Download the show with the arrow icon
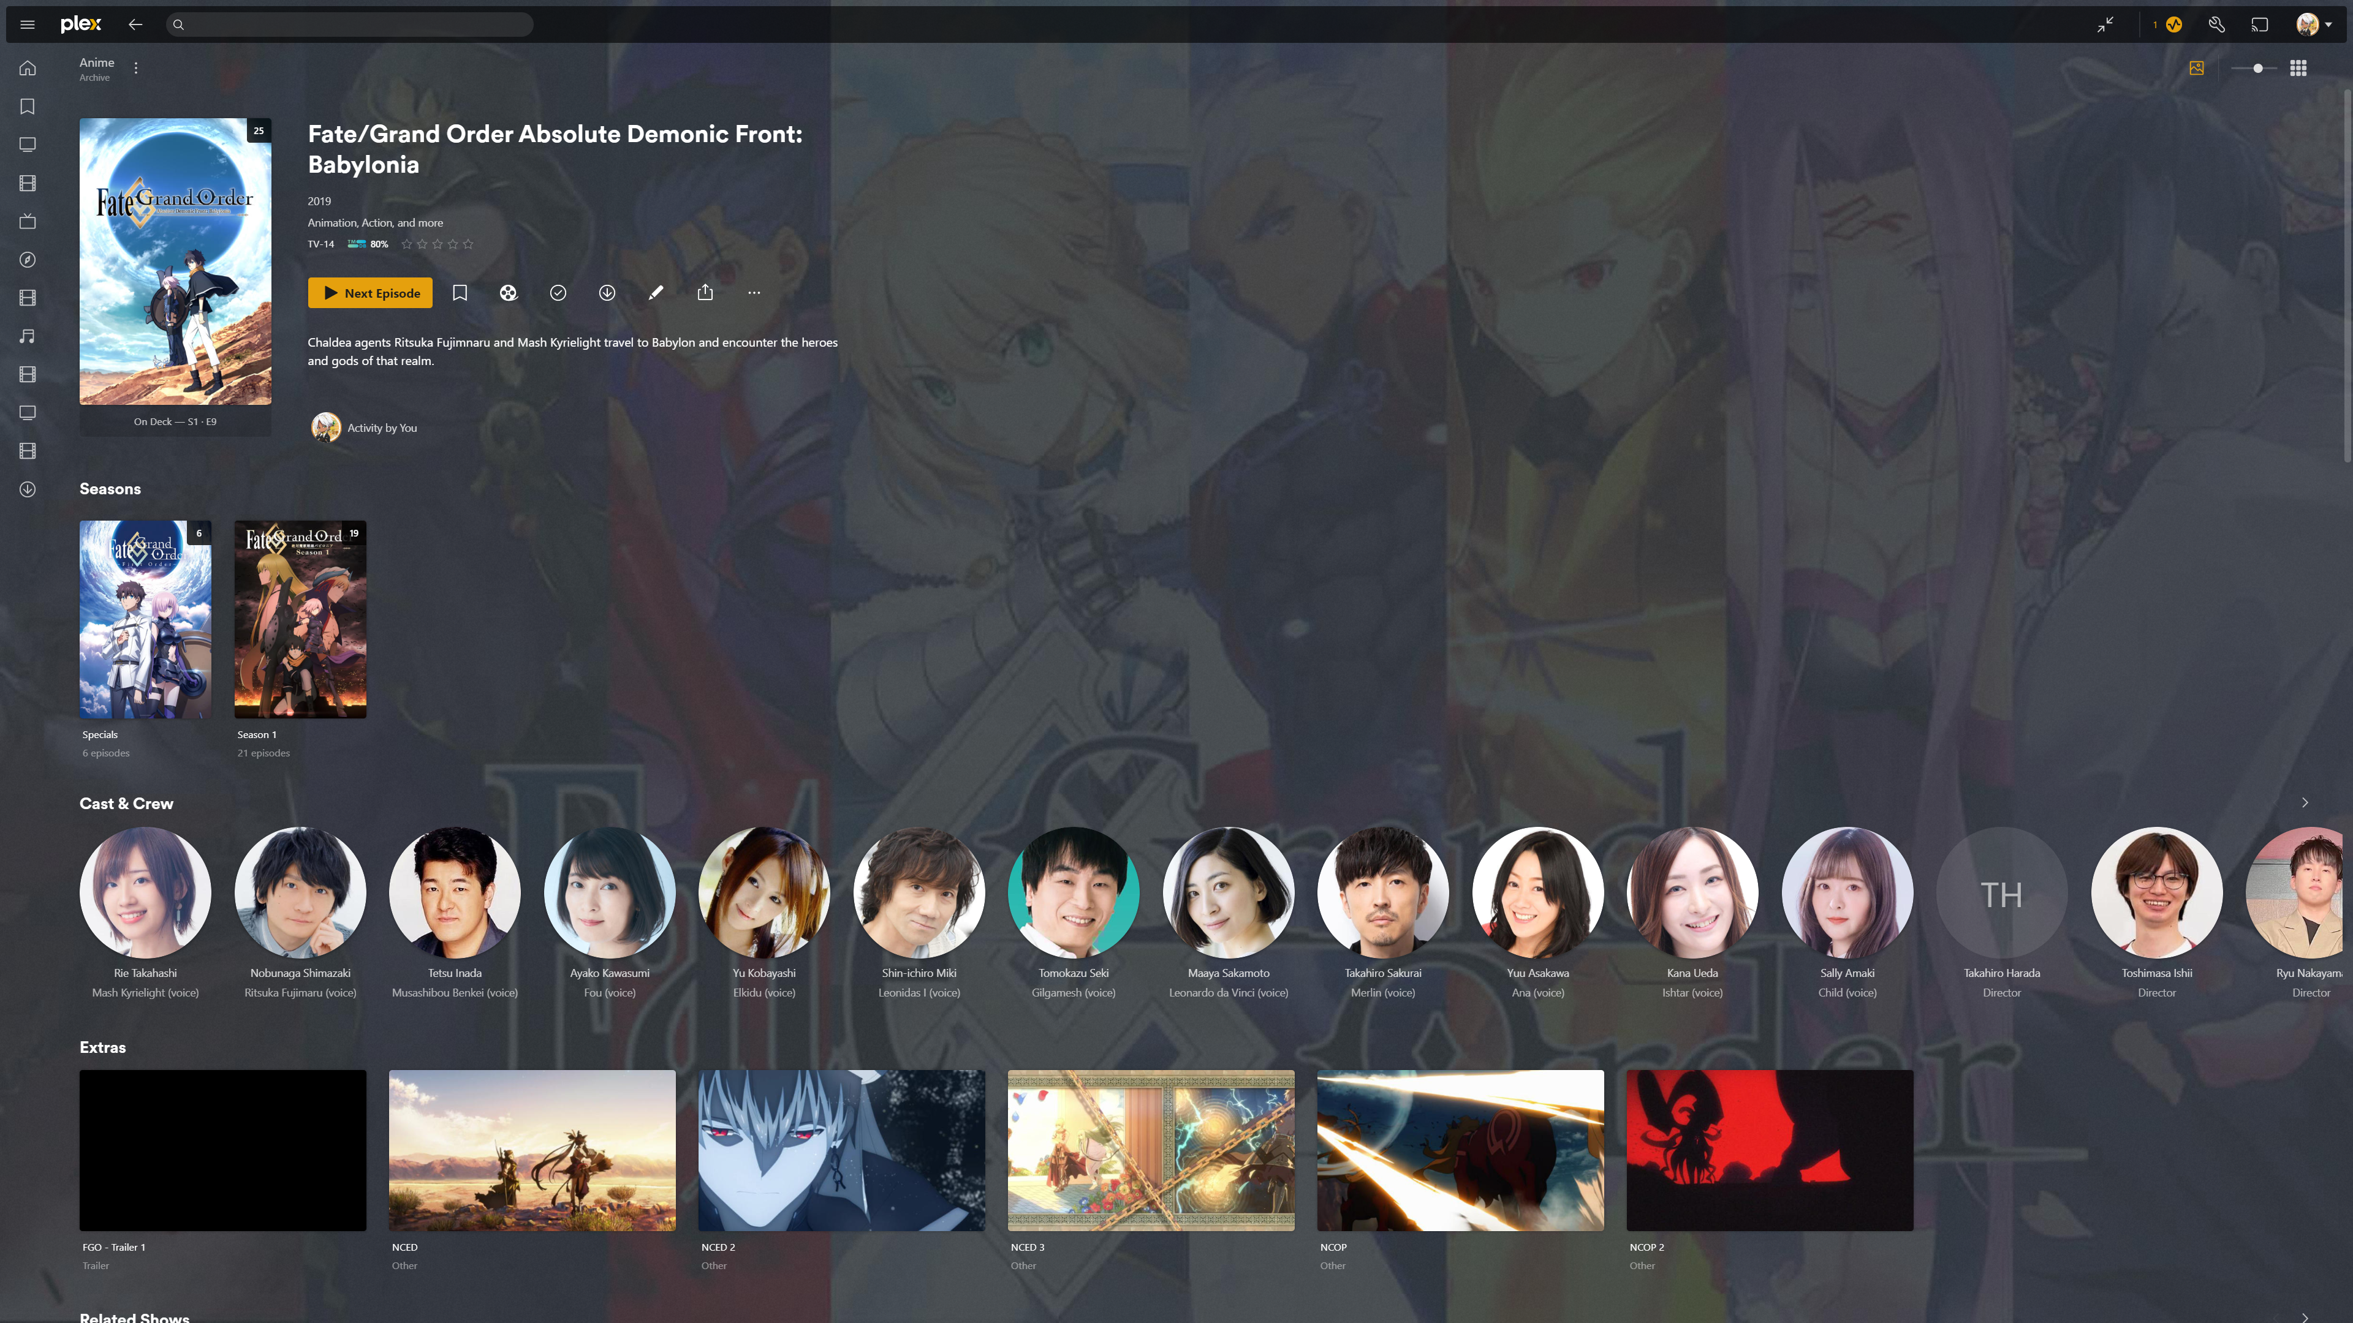Screen dimensions: 2353x1323 (607, 293)
